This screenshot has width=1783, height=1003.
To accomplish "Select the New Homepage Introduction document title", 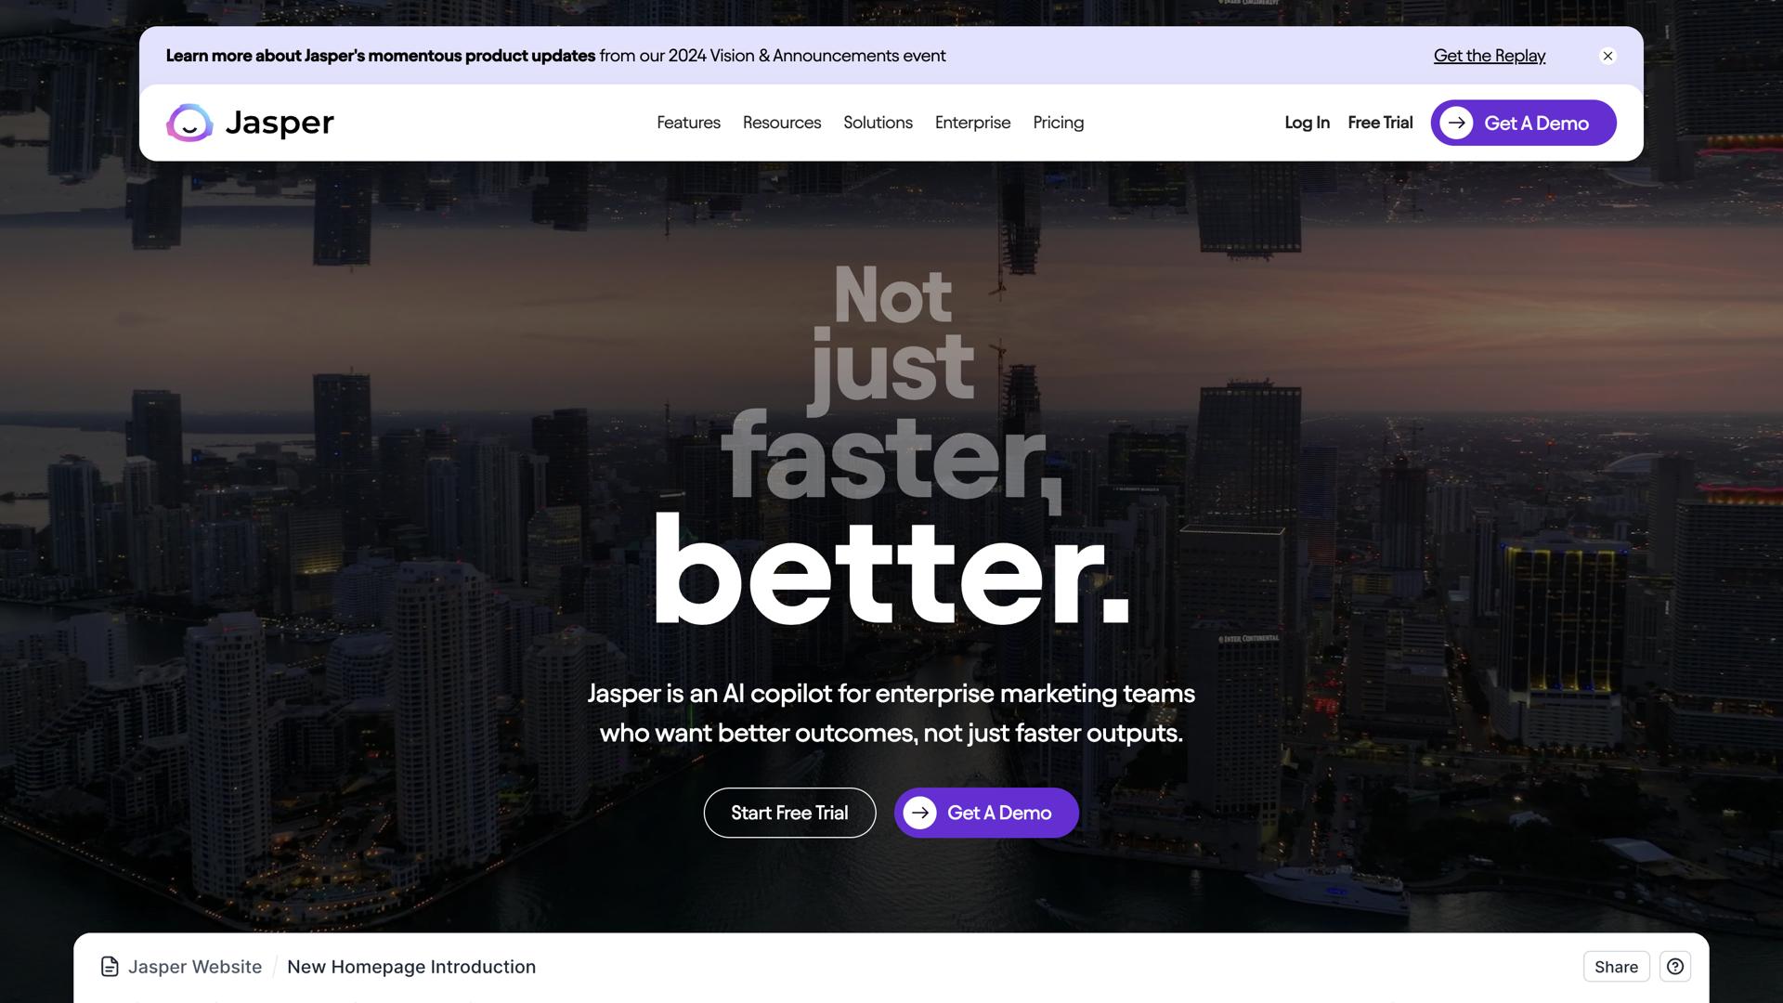I will click(411, 967).
